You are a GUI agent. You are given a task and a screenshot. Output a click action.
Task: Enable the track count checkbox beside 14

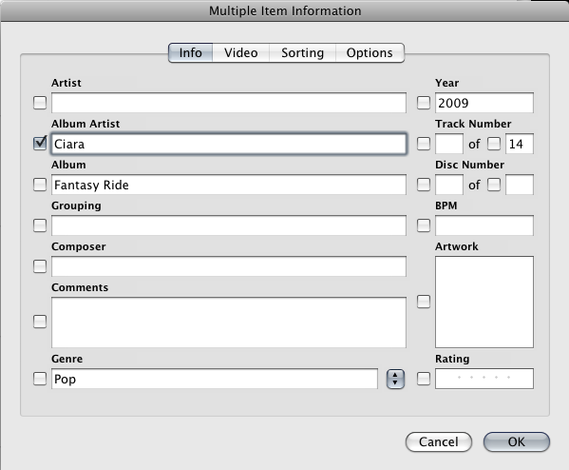pyautogui.click(x=494, y=144)
